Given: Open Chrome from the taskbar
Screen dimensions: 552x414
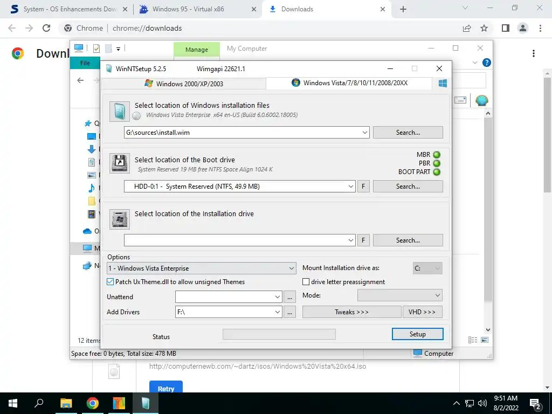Looking at the screenshot, I should click(93, 403).
